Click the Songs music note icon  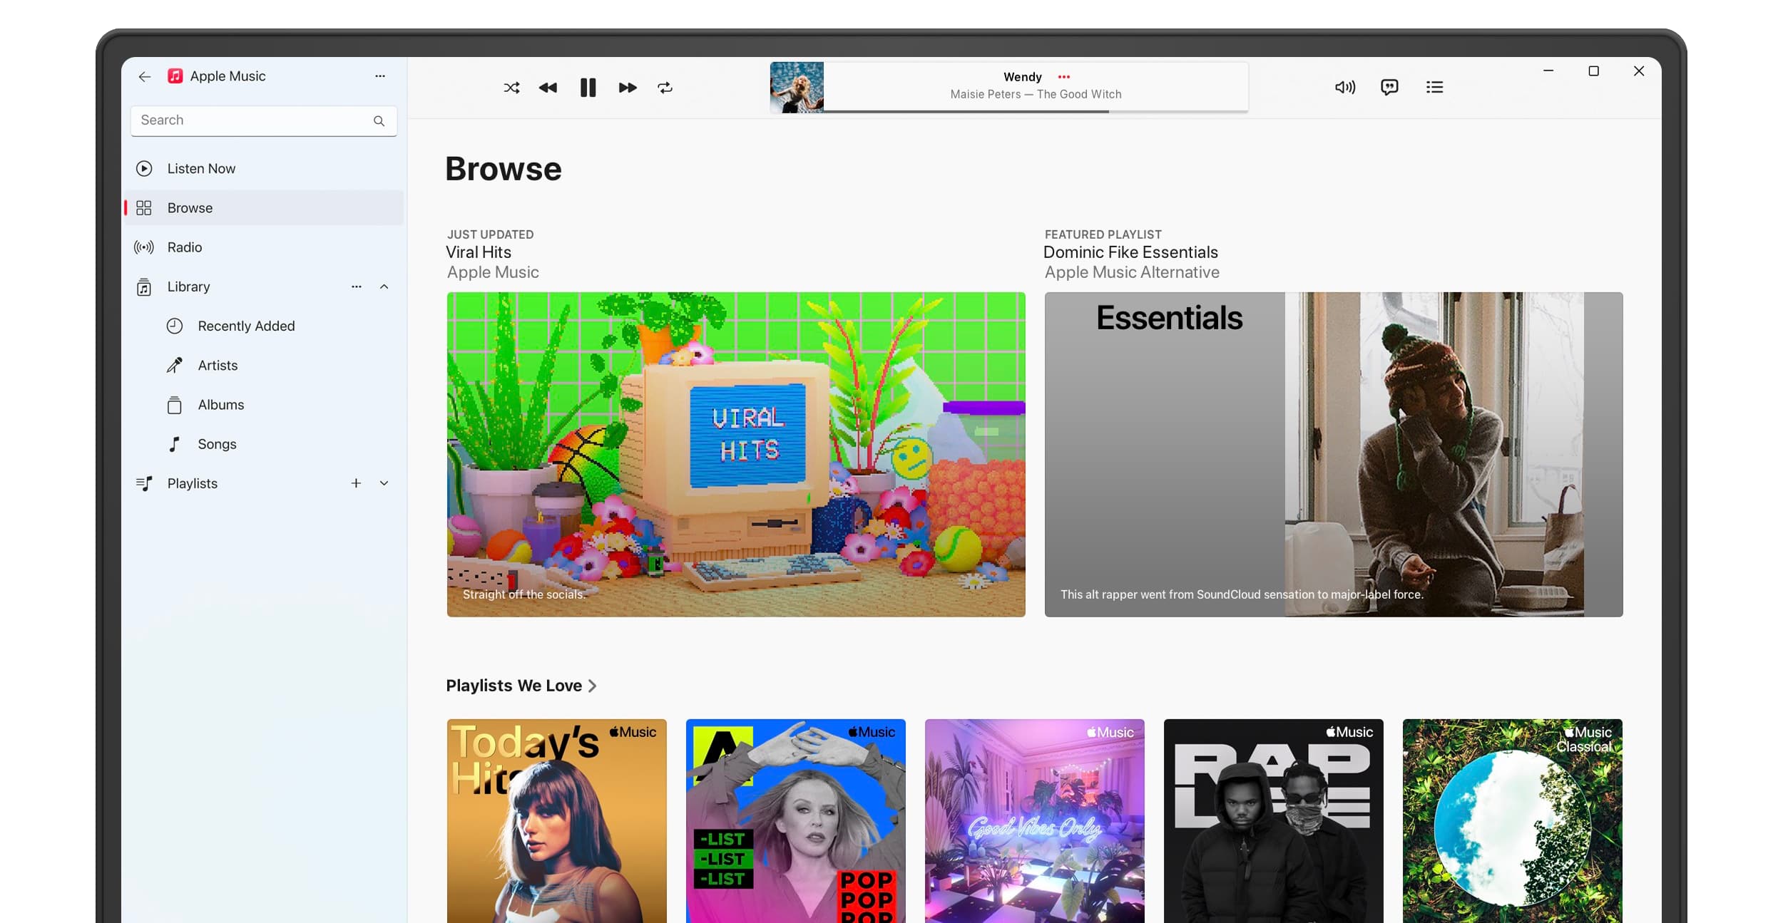point(175,444)
